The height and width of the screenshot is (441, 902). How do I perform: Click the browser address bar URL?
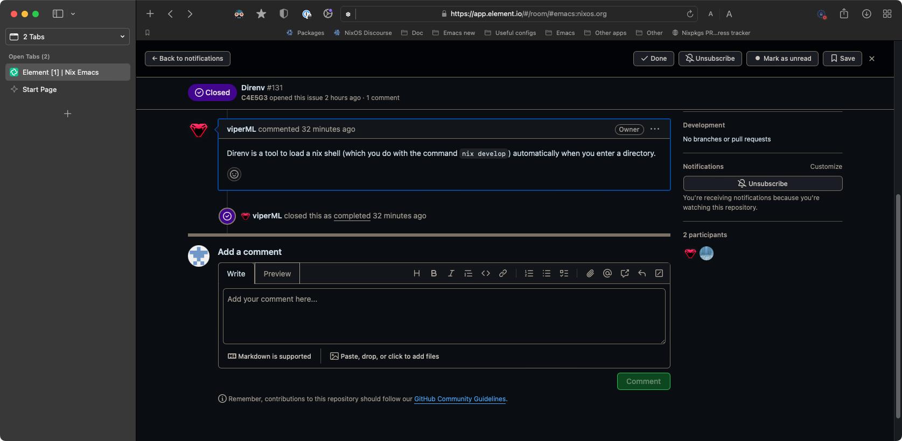point(528,14)
